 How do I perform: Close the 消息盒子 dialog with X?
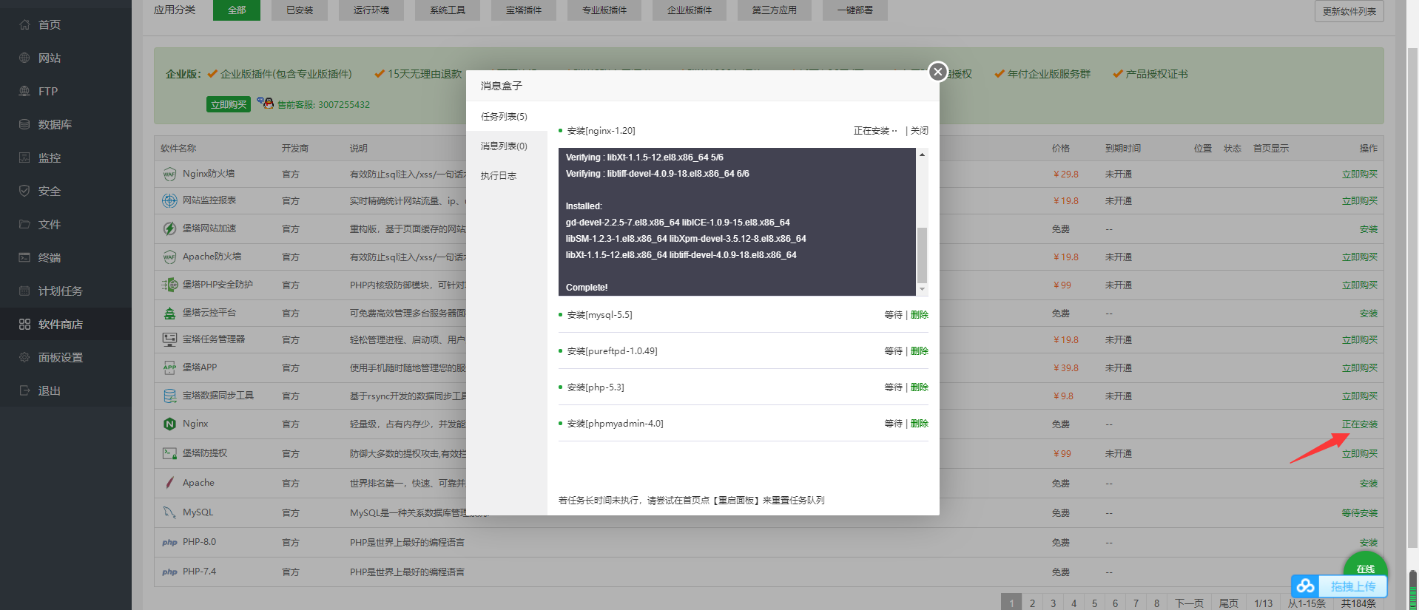(x=938, y=72)
